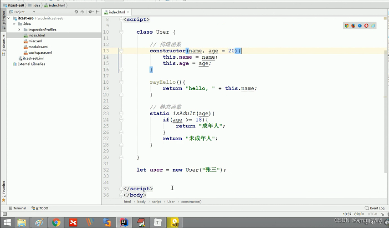Select misc.xml in project tree
The image size is (389, 228).
[35, 41]
